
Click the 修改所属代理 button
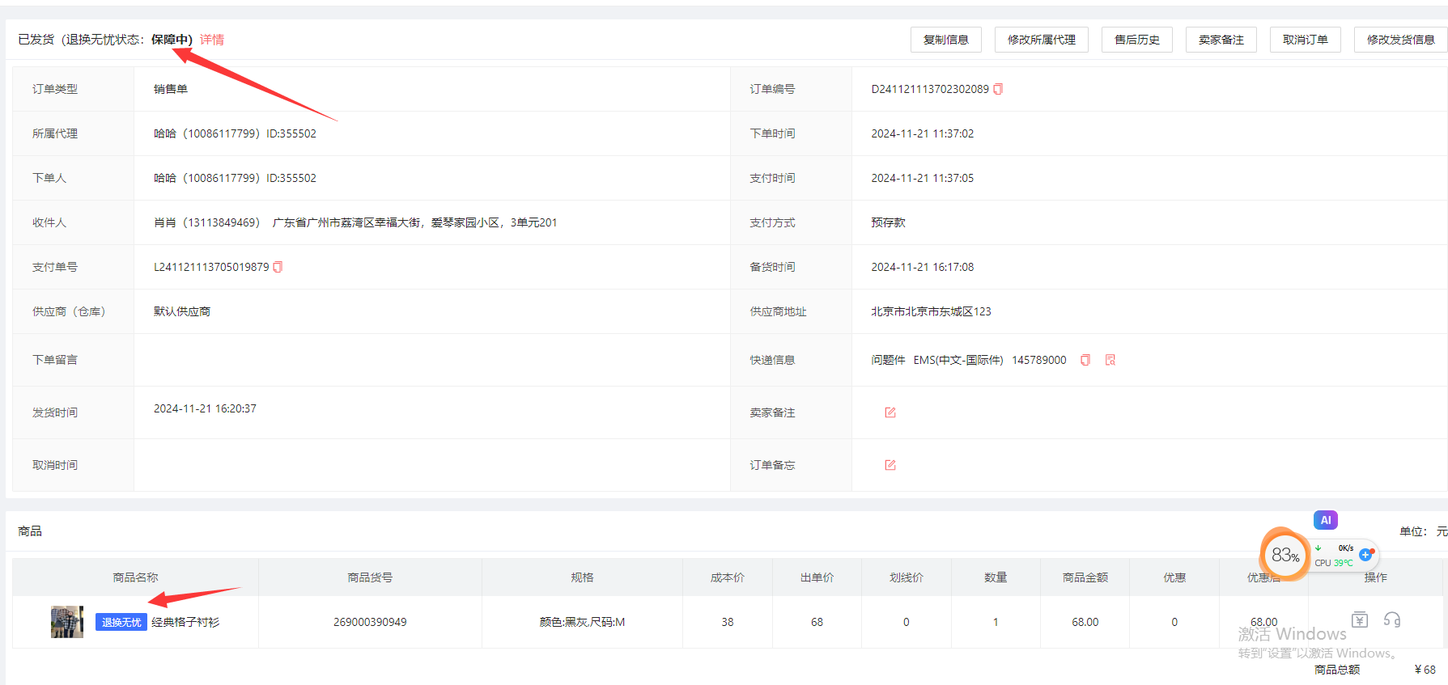tap(1041, 40)
